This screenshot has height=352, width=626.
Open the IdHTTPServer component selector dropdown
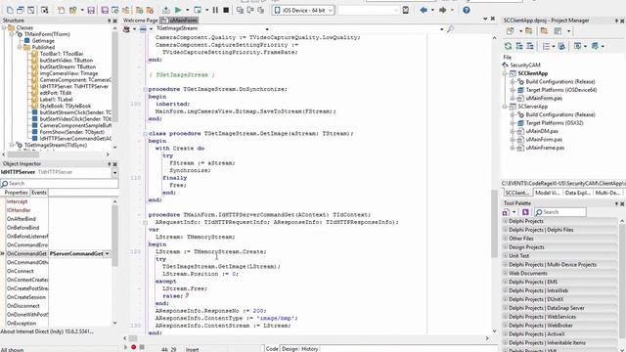(x=114, y=172)
